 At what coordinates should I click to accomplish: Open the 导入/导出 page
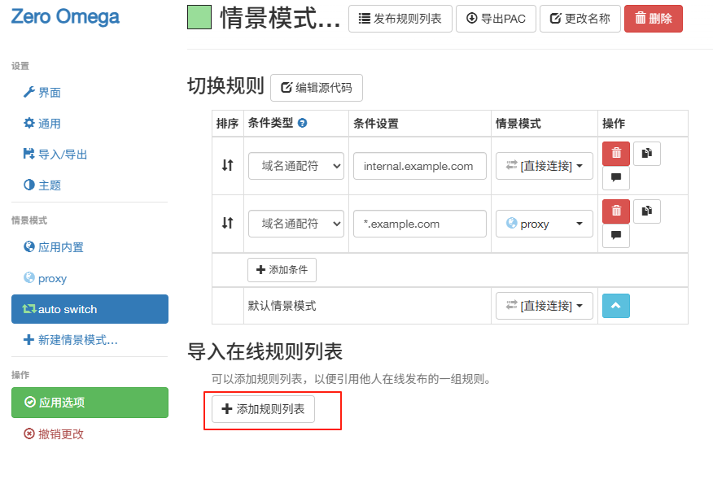click(x=62, y=155)
